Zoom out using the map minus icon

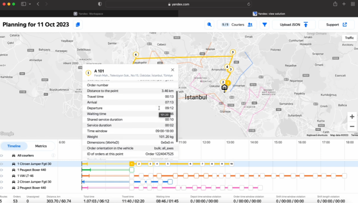pyautogui.click(x=352, y=126)
